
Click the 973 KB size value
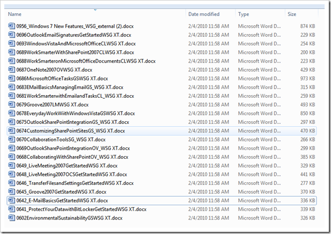tap(308, 79)
